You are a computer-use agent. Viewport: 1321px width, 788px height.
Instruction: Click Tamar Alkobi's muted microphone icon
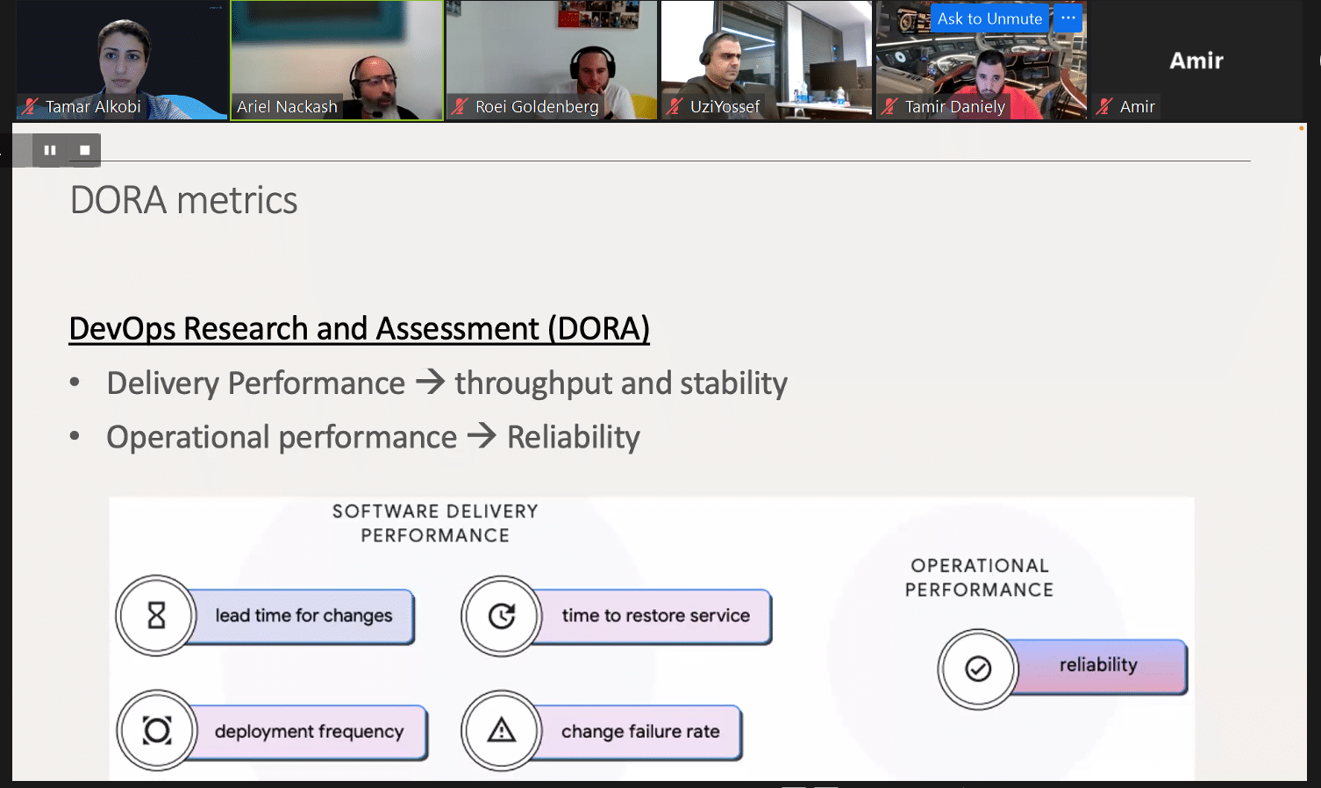click(x=31, y=106)
